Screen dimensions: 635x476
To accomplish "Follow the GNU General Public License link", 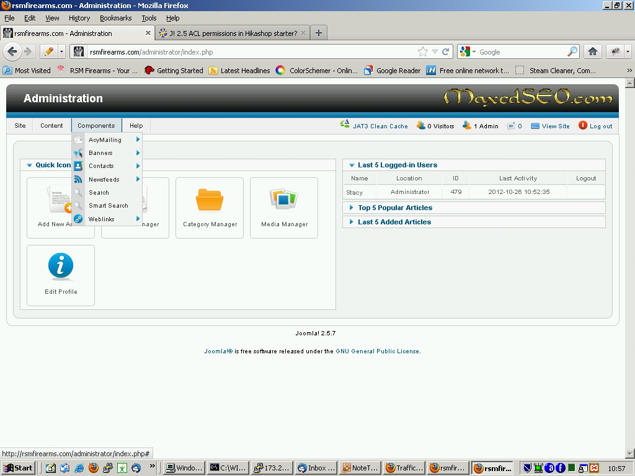I will tap(378, 351).
